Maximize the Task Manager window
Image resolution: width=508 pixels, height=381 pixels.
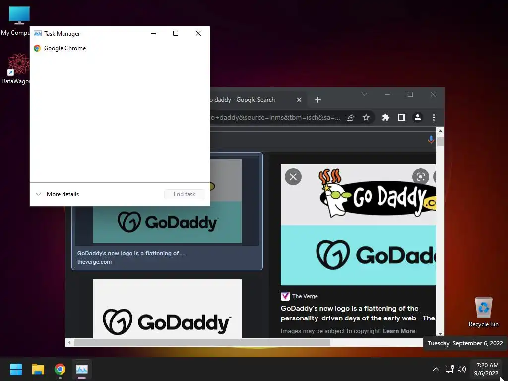(x=176, y=33)
